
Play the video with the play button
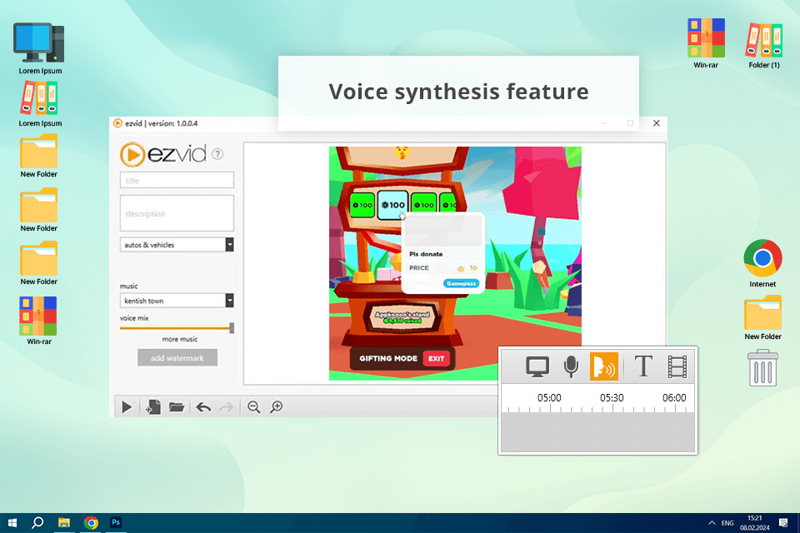click(127, 406)
